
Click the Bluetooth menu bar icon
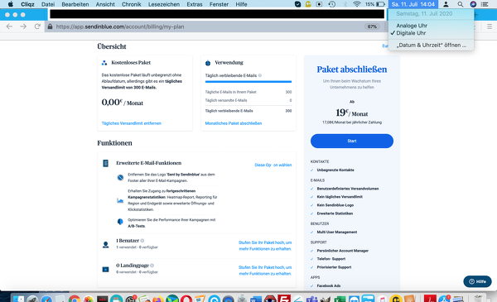[345, 4]
